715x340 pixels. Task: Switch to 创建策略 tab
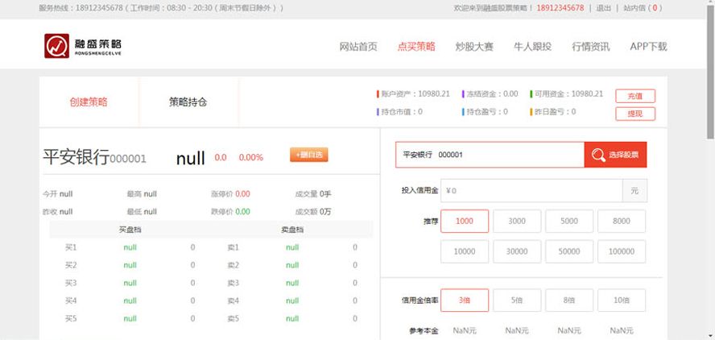[x=89, y=102]
